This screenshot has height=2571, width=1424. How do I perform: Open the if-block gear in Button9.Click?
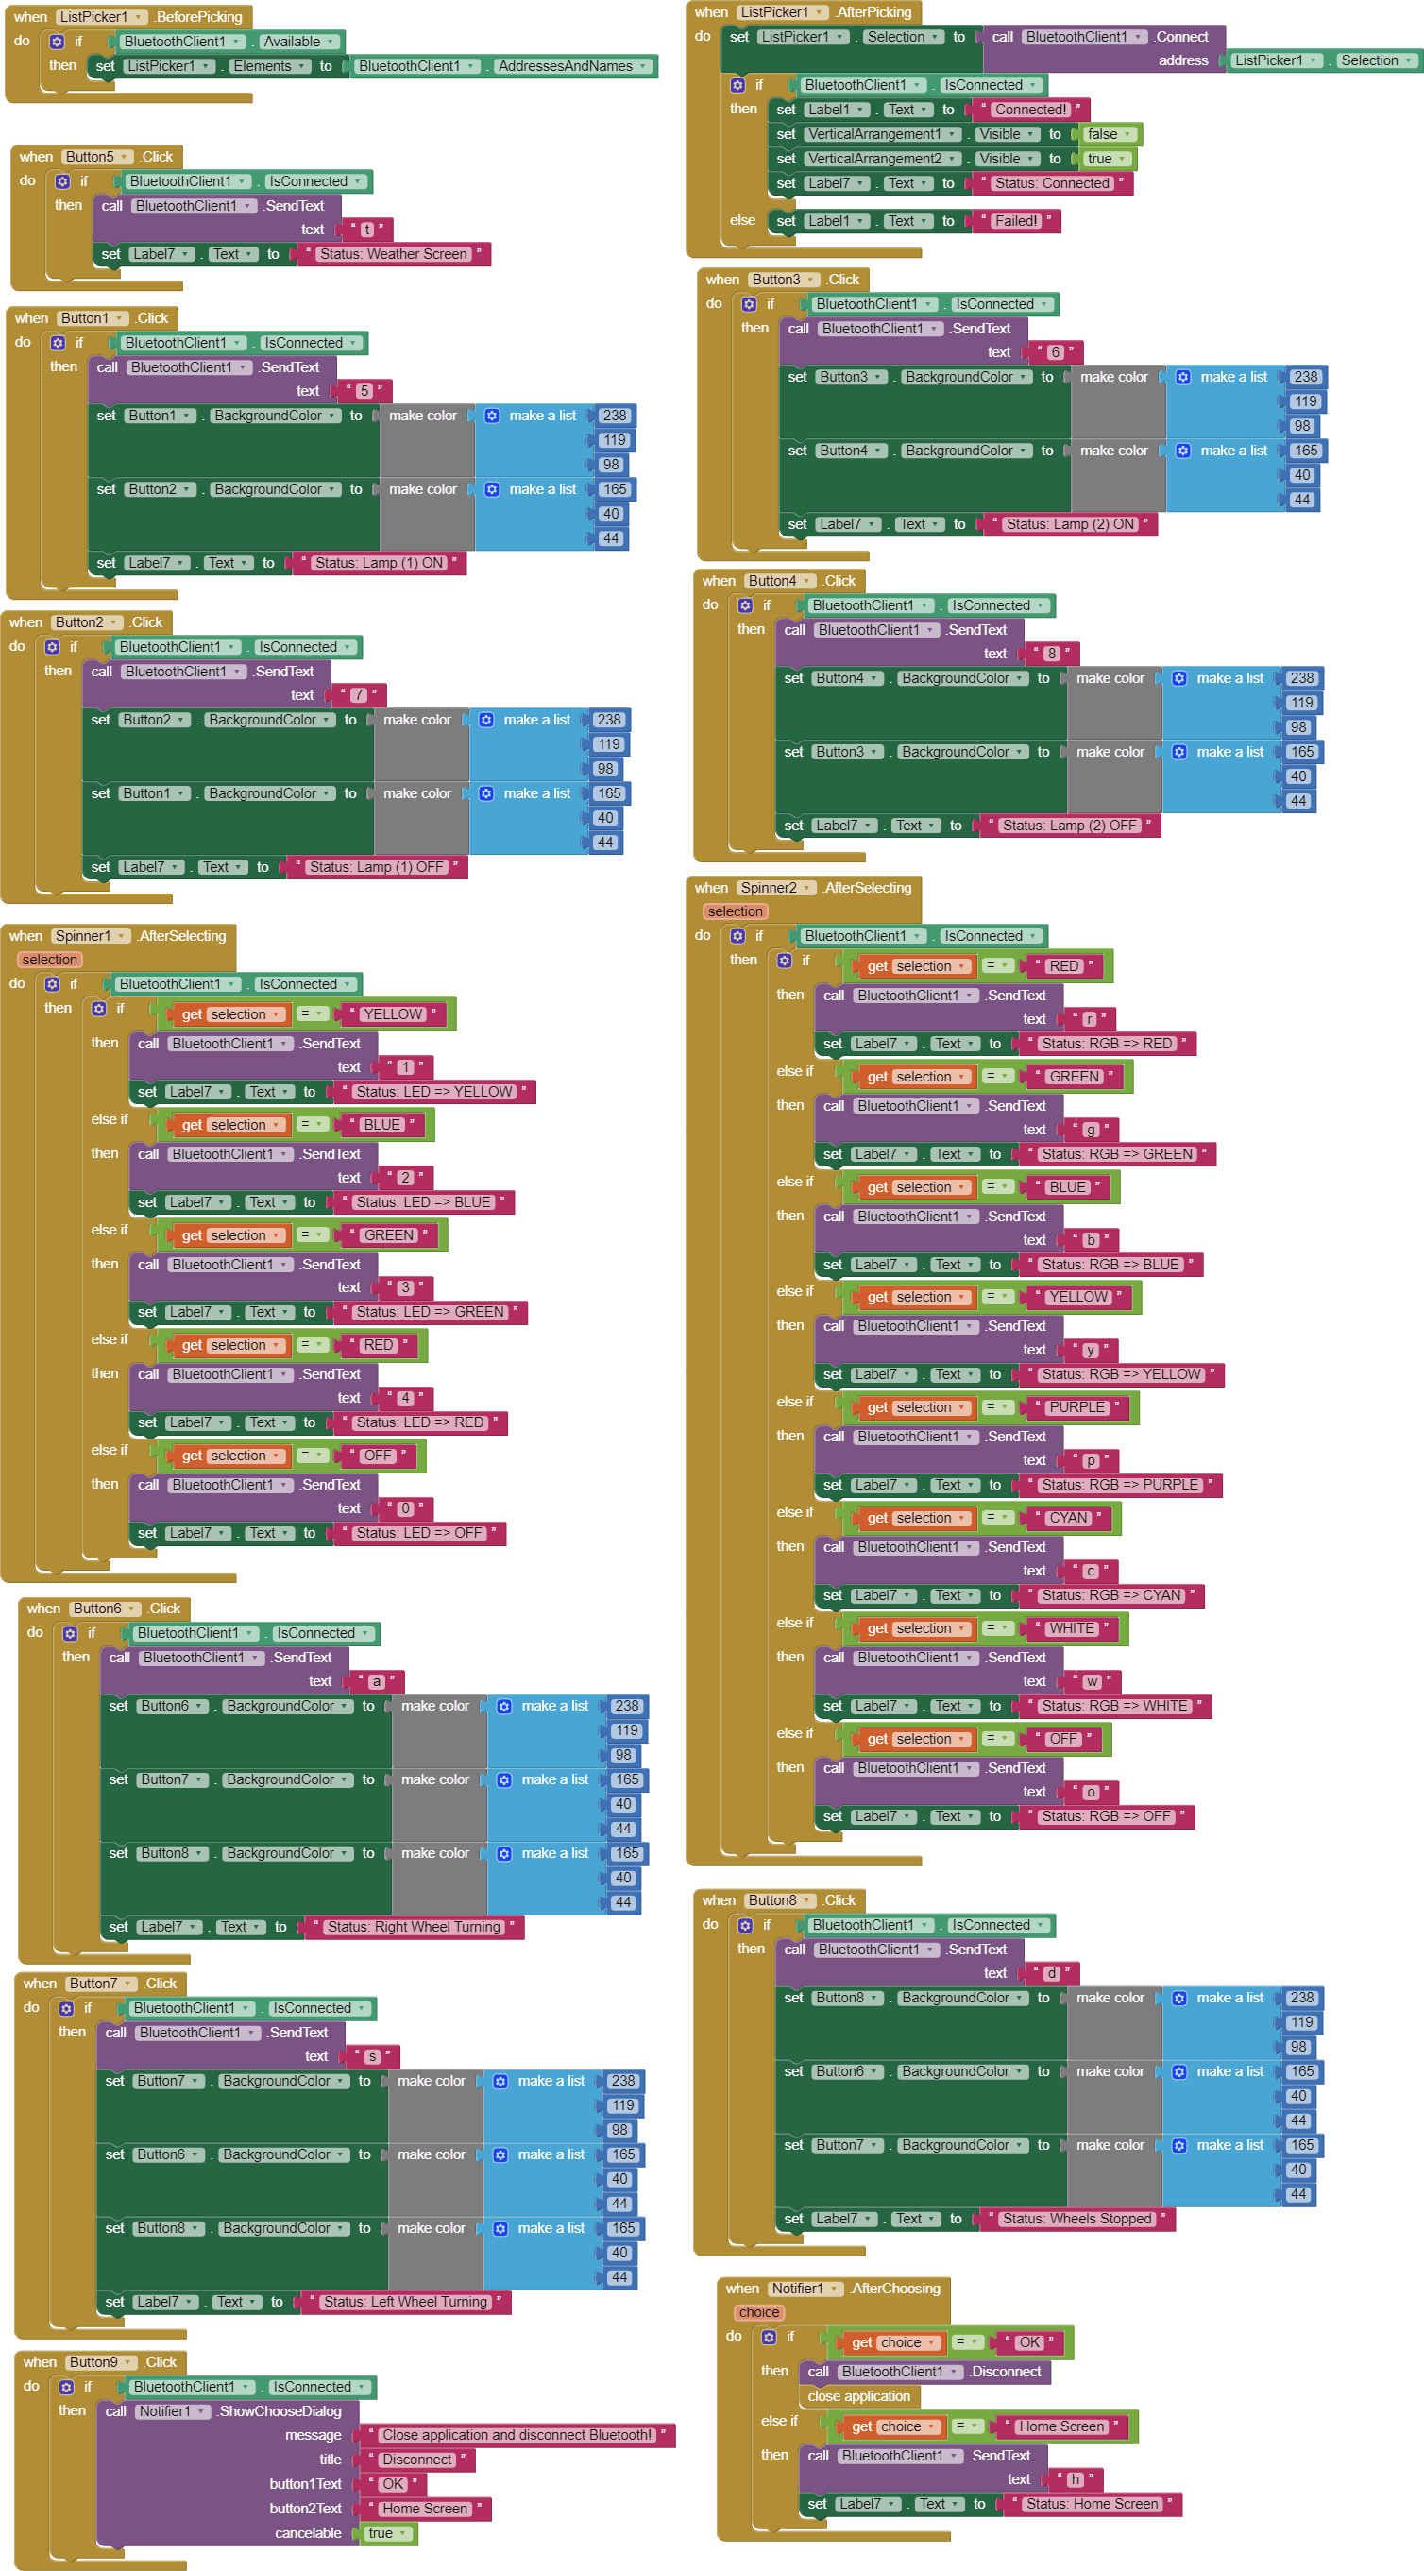point(66,2388)
